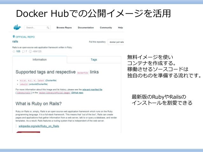The image size is (203, 152).
Task: Open the (Dockerfile) link for 4.1.8
Action: (51, 81)
